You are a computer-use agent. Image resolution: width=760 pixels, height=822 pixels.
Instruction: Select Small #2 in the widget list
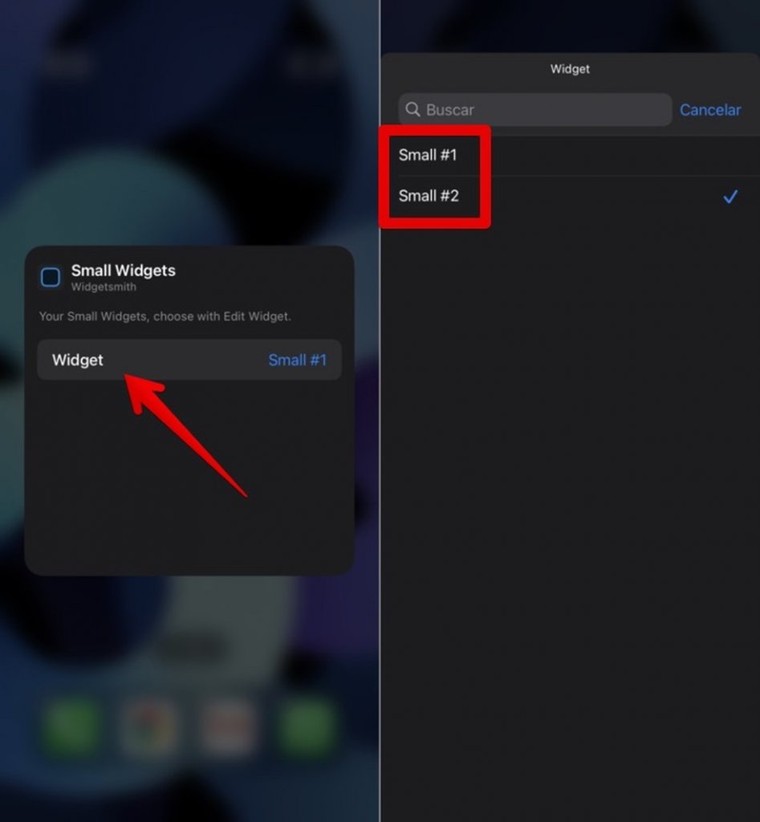pos(571,196)
